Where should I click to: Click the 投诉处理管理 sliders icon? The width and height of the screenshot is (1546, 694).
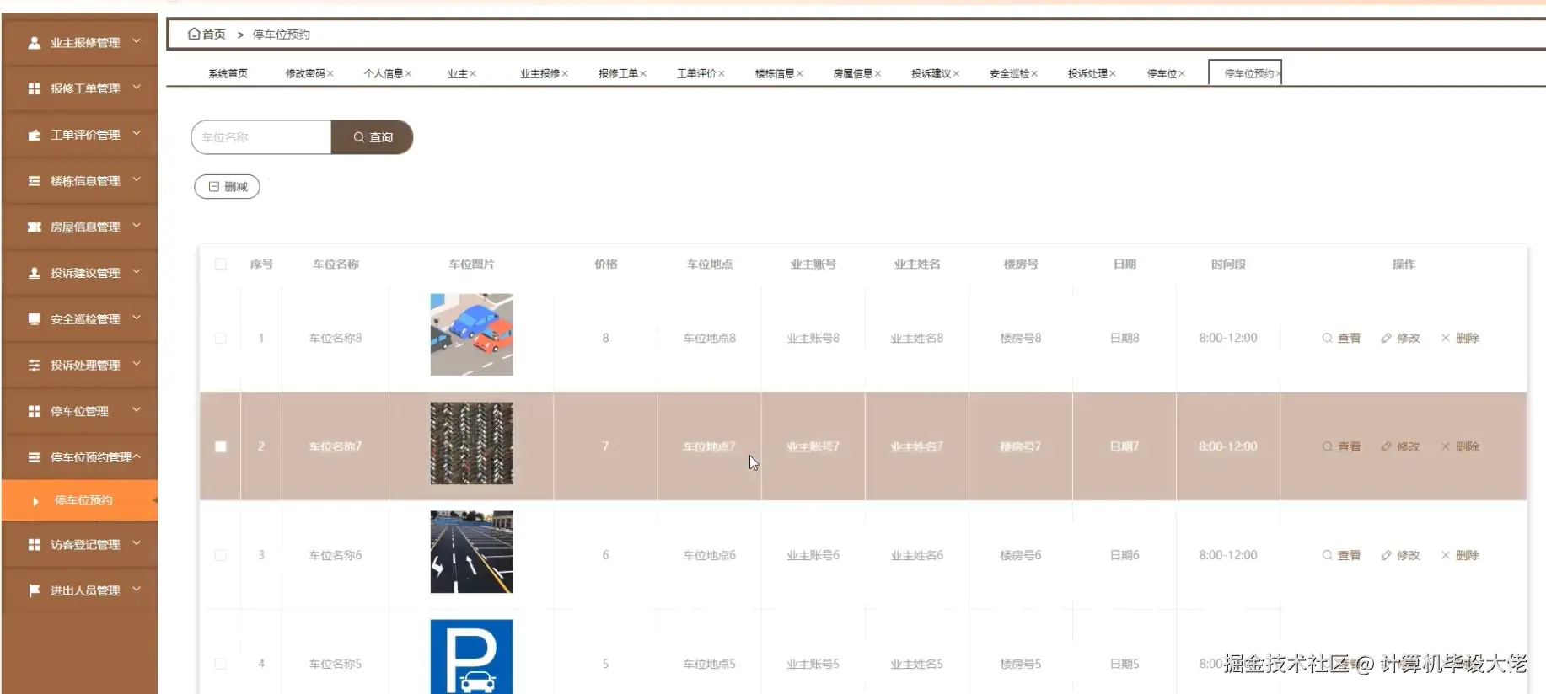34,365
